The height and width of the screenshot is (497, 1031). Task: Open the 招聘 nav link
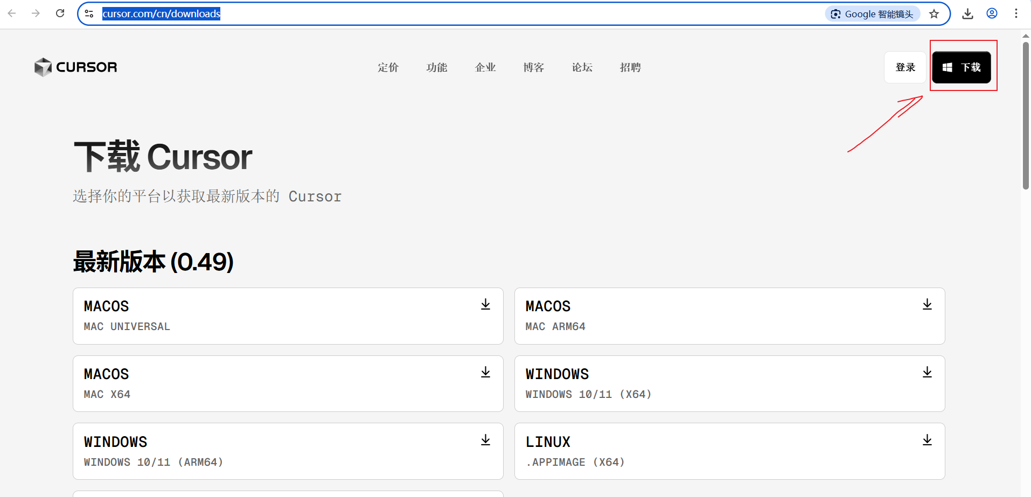pyautogui.click(x=630, y=67)
